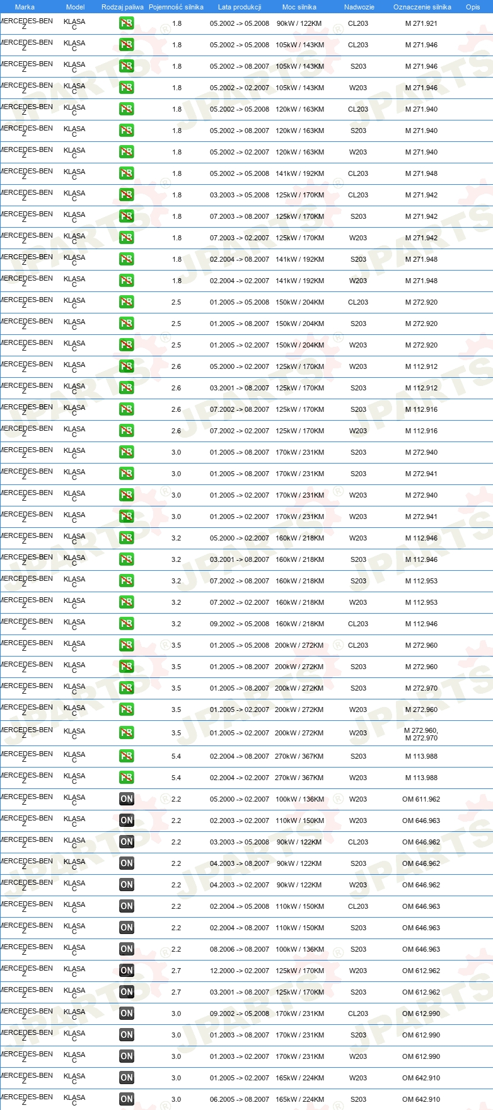Click the 03.2001 -> 08.2007 date in M 112.912 row
Image resolution: width=493 pixels, height=1110 pixels.
coord(240,388)
